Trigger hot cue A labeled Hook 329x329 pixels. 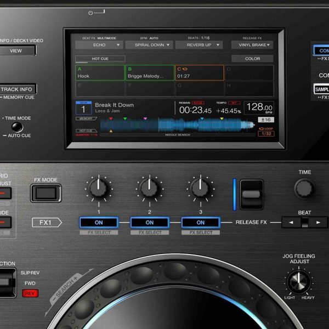pyautogui.click(x=100, y=72)
